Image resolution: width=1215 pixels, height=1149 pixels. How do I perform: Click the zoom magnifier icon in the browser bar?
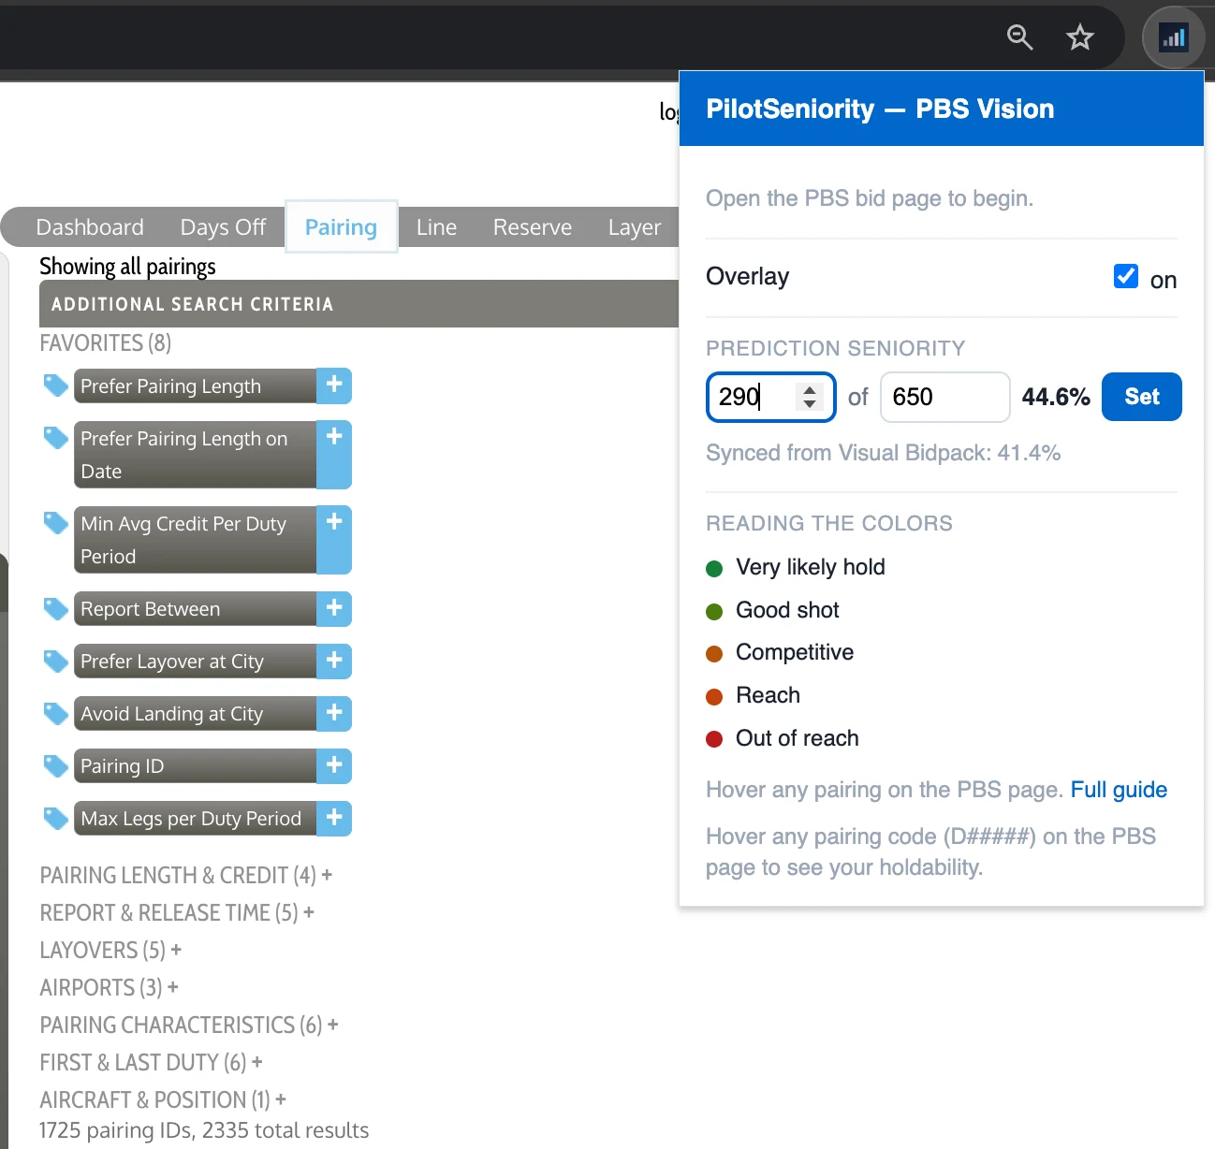click(x=1019, y=37)
